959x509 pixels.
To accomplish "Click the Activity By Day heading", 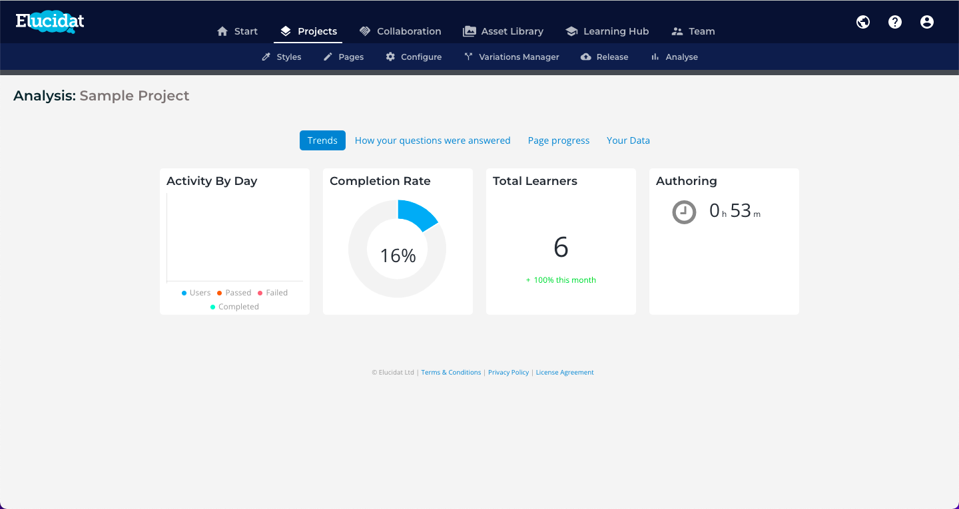I will (212, 181).
